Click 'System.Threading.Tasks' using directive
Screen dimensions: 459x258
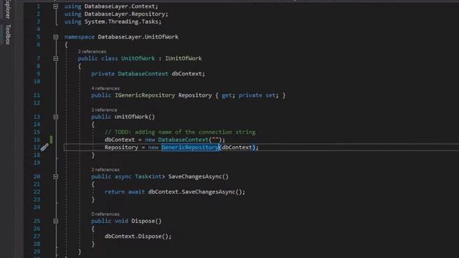click(121, 21)
